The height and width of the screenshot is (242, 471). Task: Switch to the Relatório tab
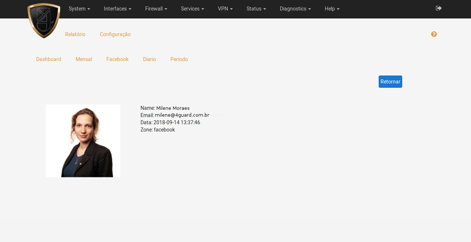point(75,34)
